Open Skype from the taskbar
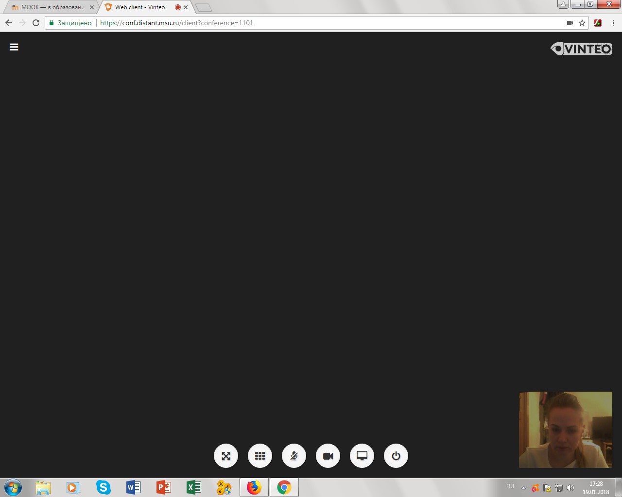 [x=103, y=487]
